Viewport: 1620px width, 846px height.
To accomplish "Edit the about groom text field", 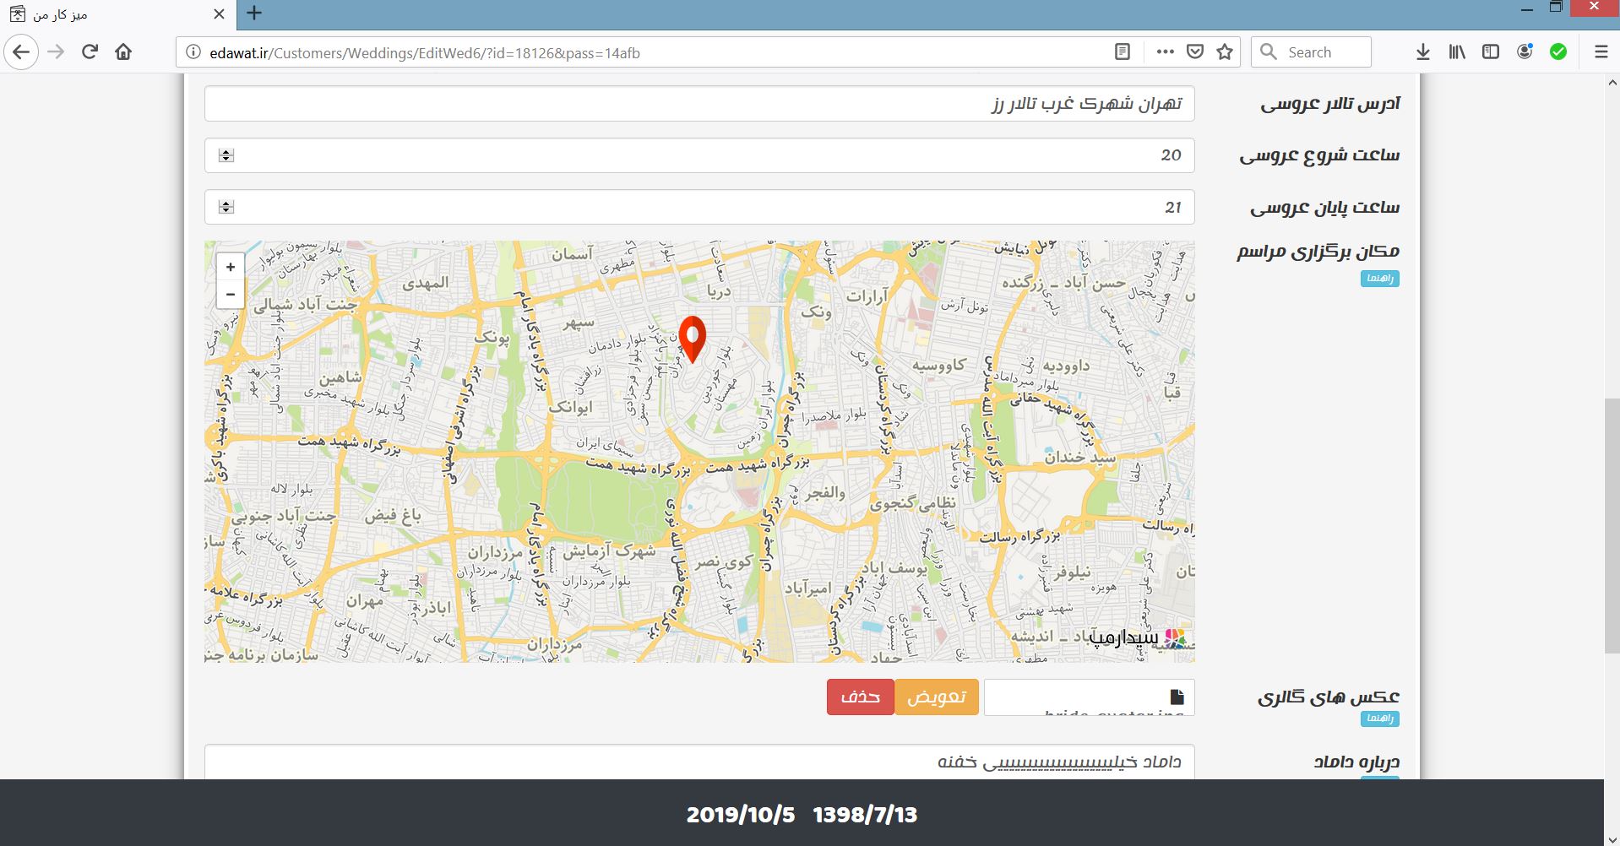I will tap(699, 762).
